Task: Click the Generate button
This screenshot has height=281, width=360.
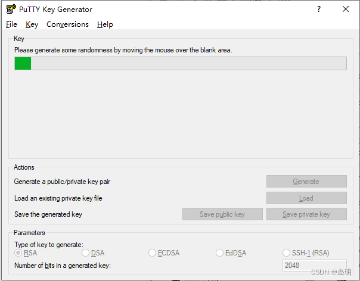Action: [306, 182]
